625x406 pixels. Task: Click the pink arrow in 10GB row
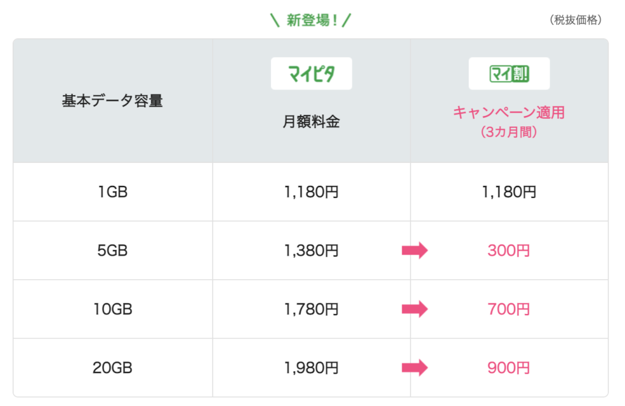coord(414,309)
